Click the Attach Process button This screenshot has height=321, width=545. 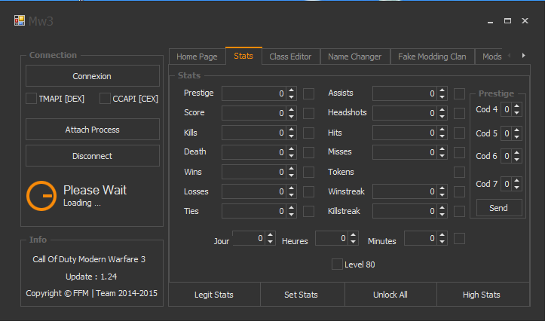[93, 130]
